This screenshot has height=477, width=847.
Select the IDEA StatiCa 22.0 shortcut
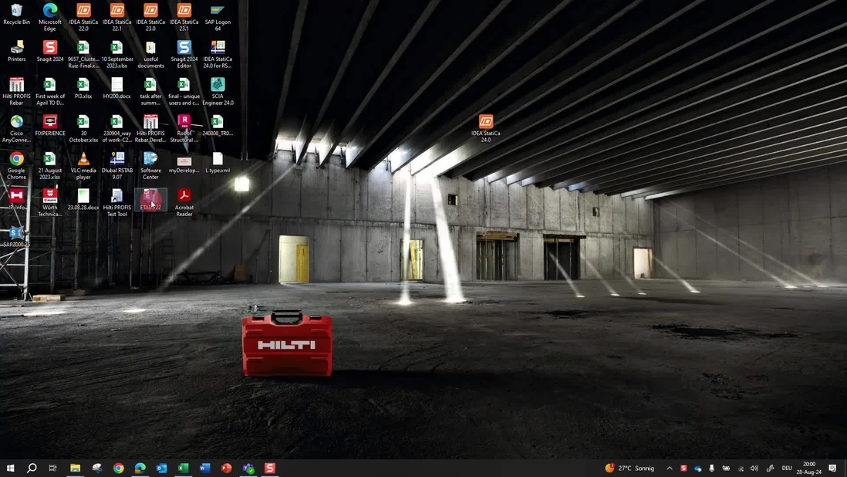tap(83, 17)
